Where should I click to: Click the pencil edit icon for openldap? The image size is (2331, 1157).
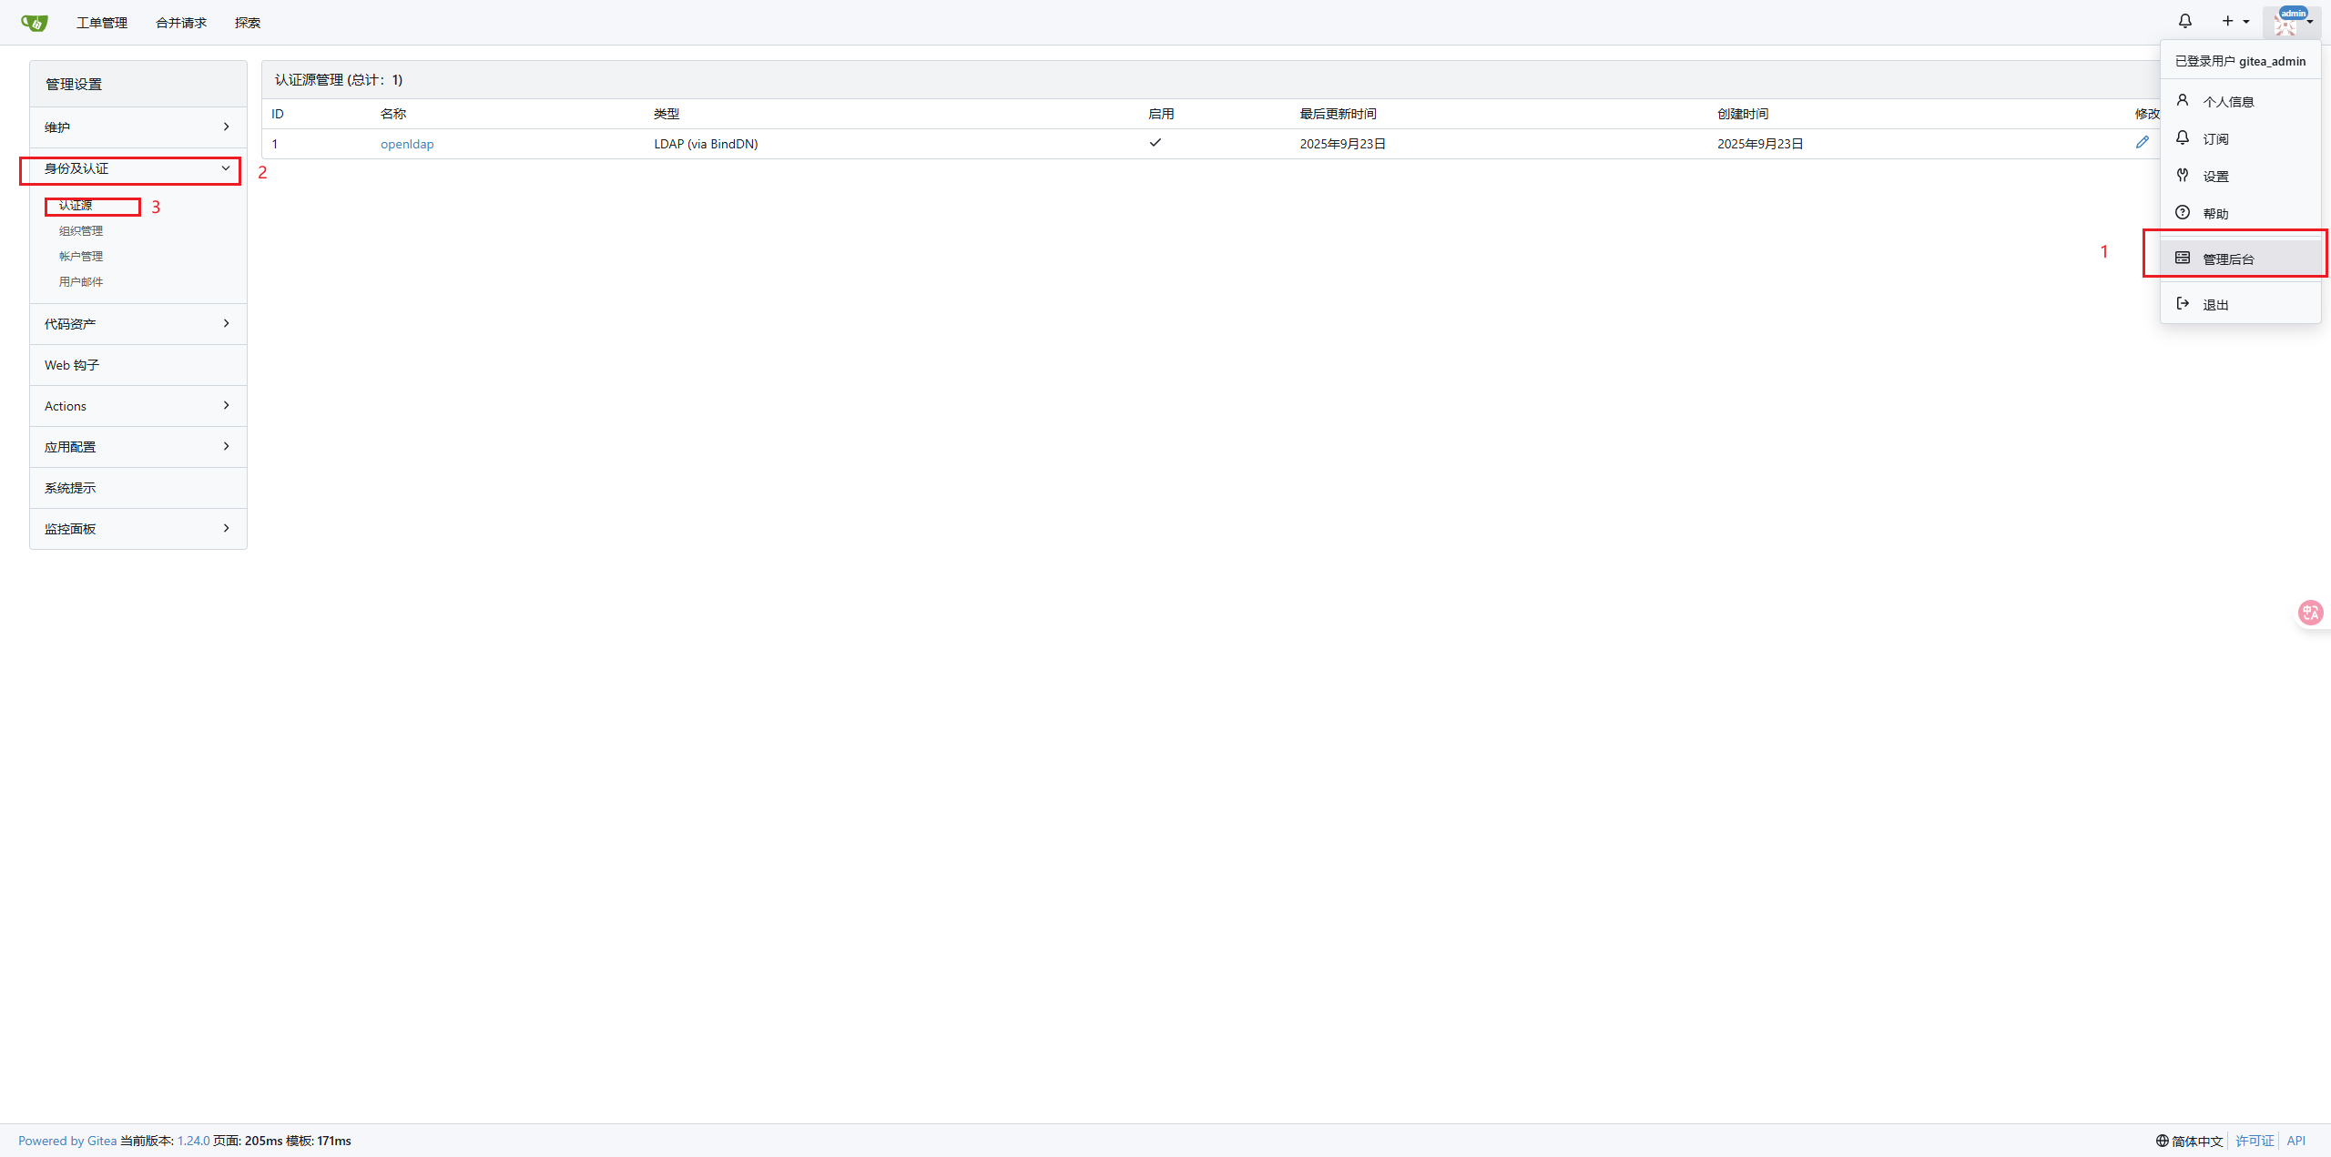click(2142, 142)
